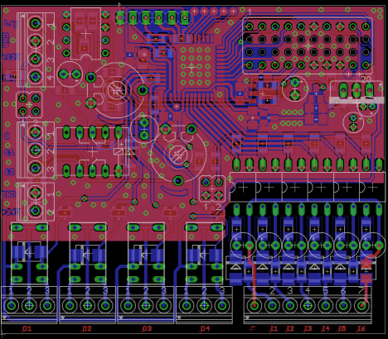The image size is (388, 339).
Task: Select pad 1 of the bottom-right seven-pin terminal
Action: [255, 305]
